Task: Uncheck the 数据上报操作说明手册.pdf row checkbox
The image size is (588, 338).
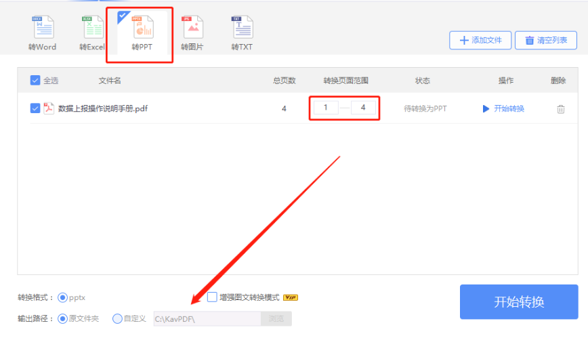Action: coord(35,108)
